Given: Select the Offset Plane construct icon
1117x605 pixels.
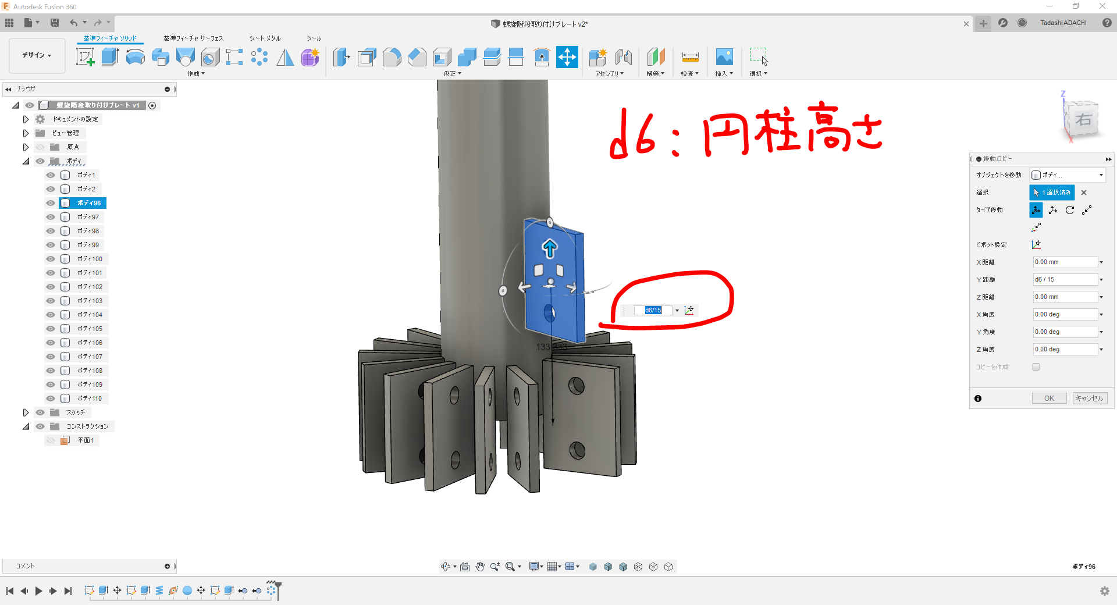Looking at the screenshot, I should (656, 57).
